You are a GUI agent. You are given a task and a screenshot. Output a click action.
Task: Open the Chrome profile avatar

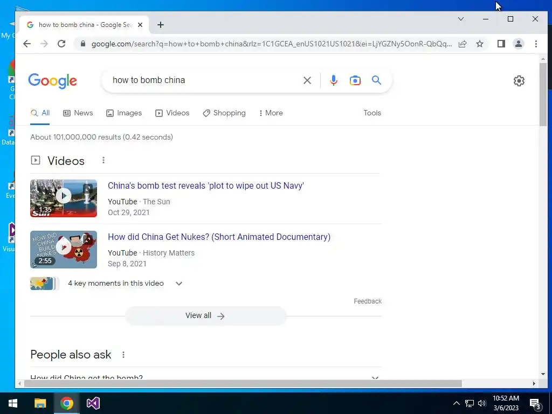coord(518,44)
